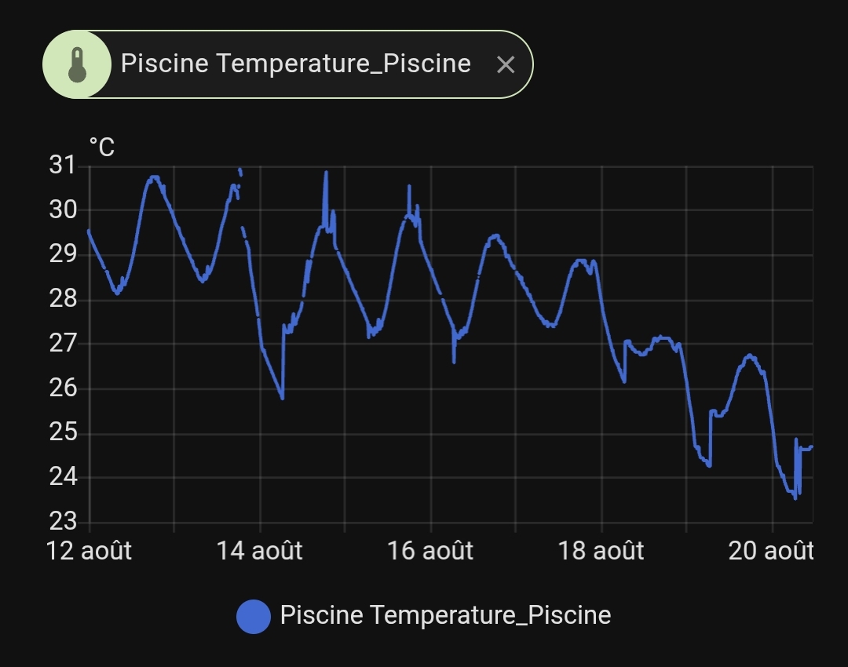This screenshot has height=667, width=848.
Task: Click the 25 value on the temperature axis
Action: pos(62,433)
